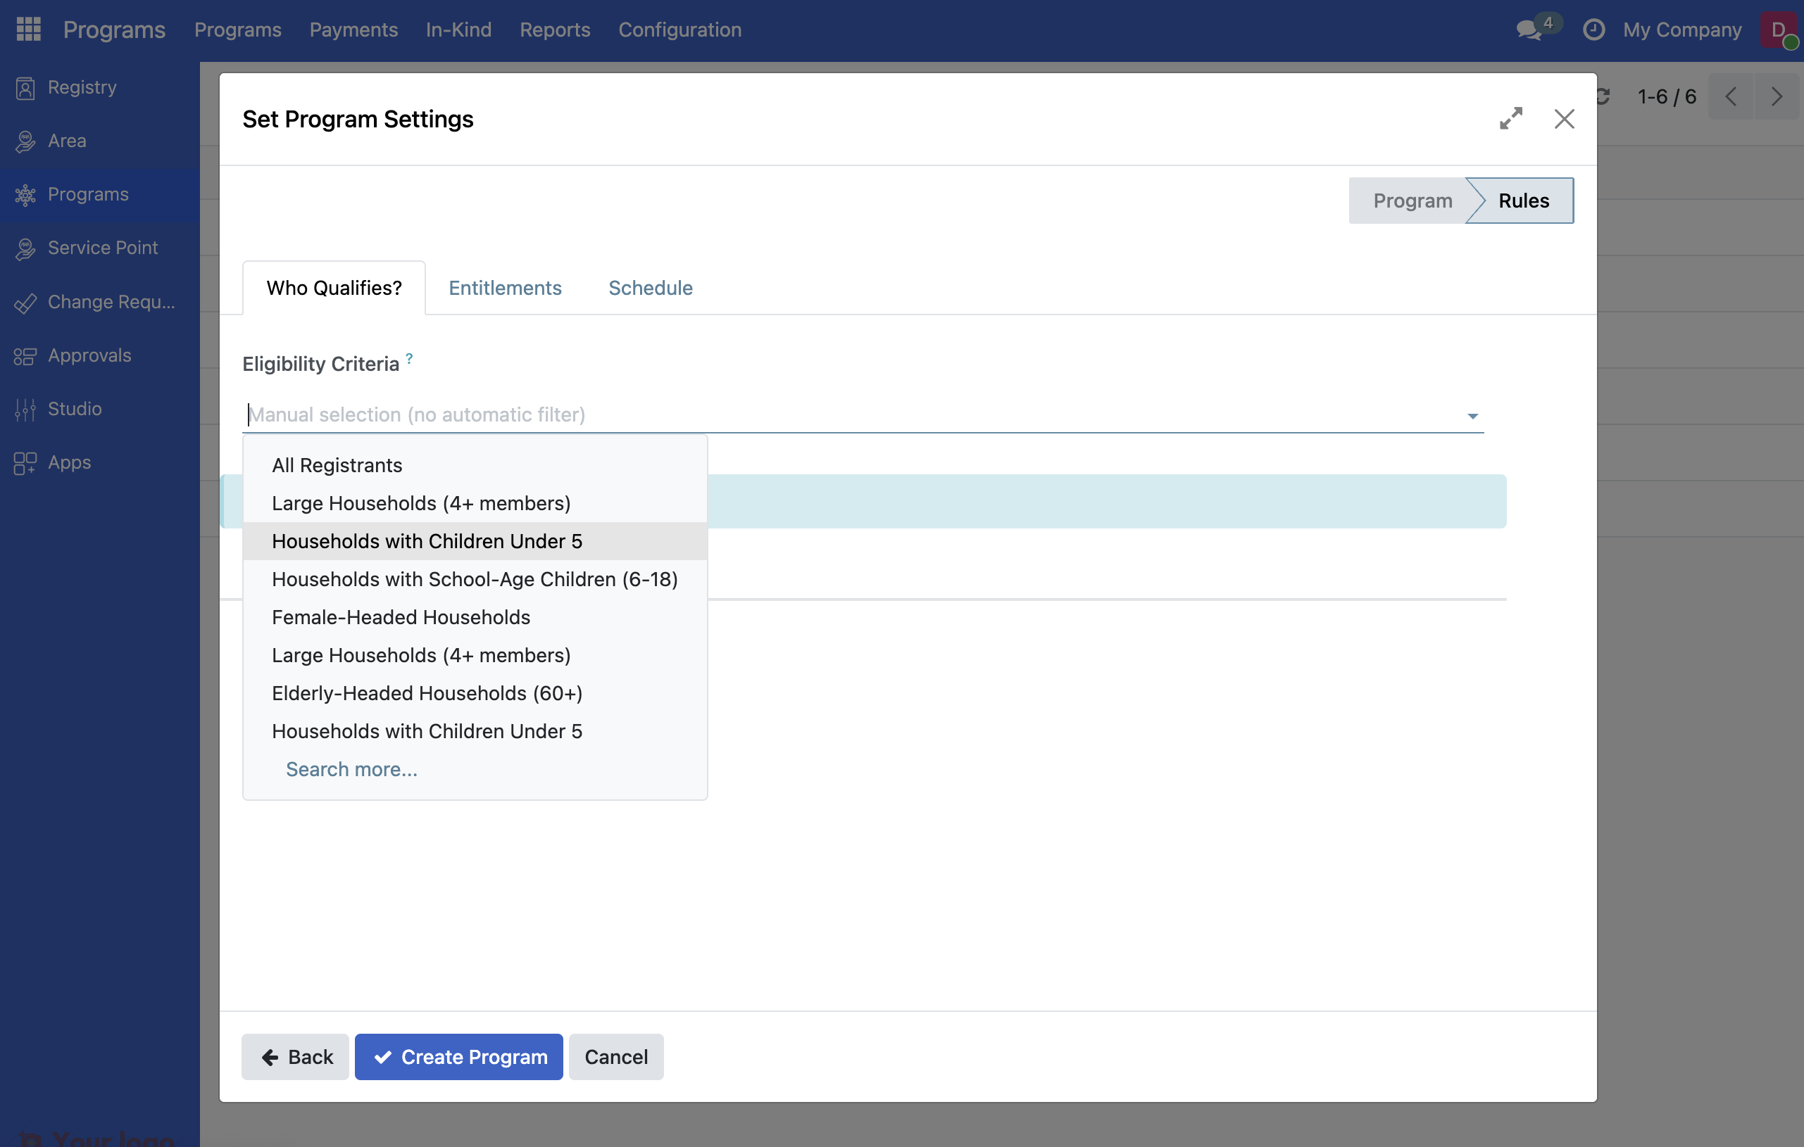
Task: Go to the next record with the pagination arrow
Action: (1777, 96)
